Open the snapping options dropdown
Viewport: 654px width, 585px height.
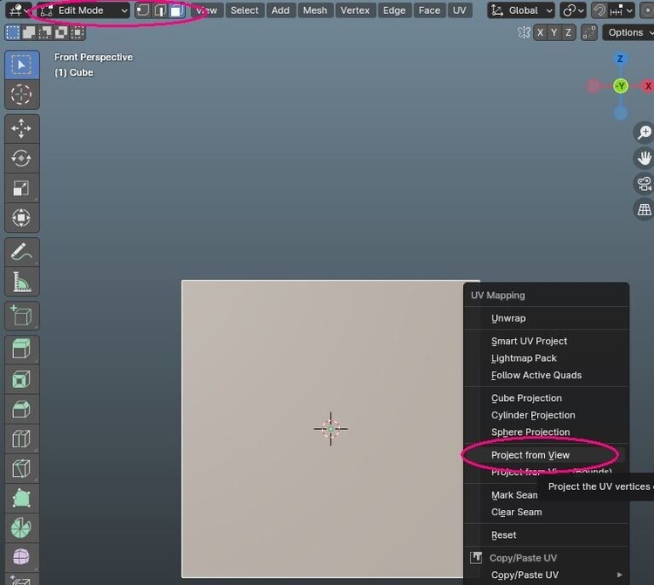621,10
